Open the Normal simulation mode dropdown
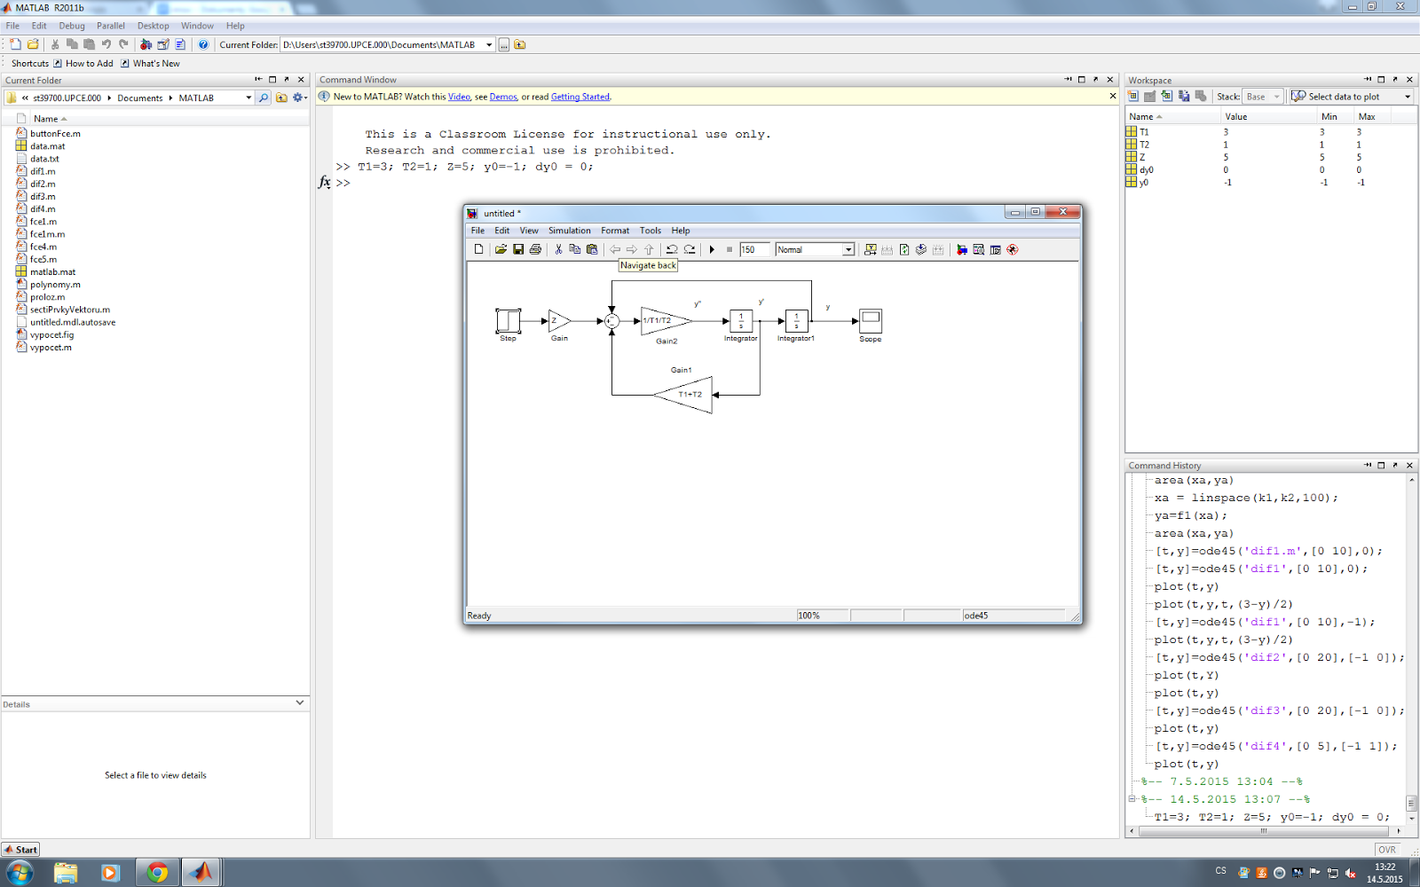Image resolution: width=1420 pixels, height=887 pixels. (848, 249)
